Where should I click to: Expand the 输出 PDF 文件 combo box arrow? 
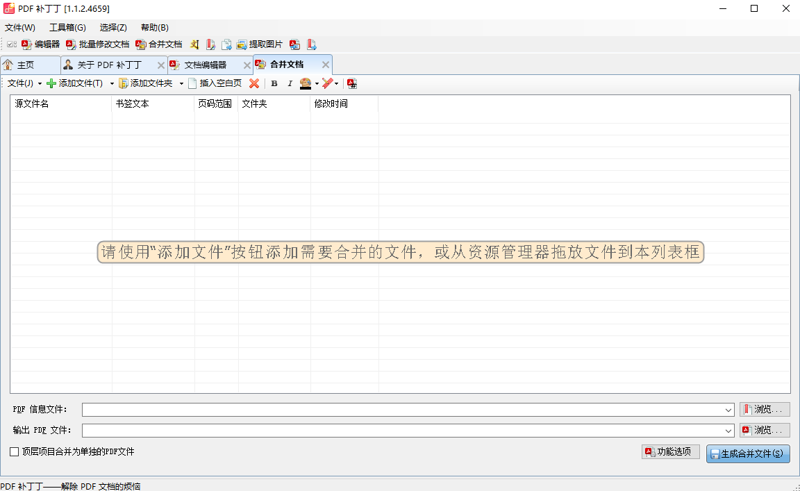(728, 431)
